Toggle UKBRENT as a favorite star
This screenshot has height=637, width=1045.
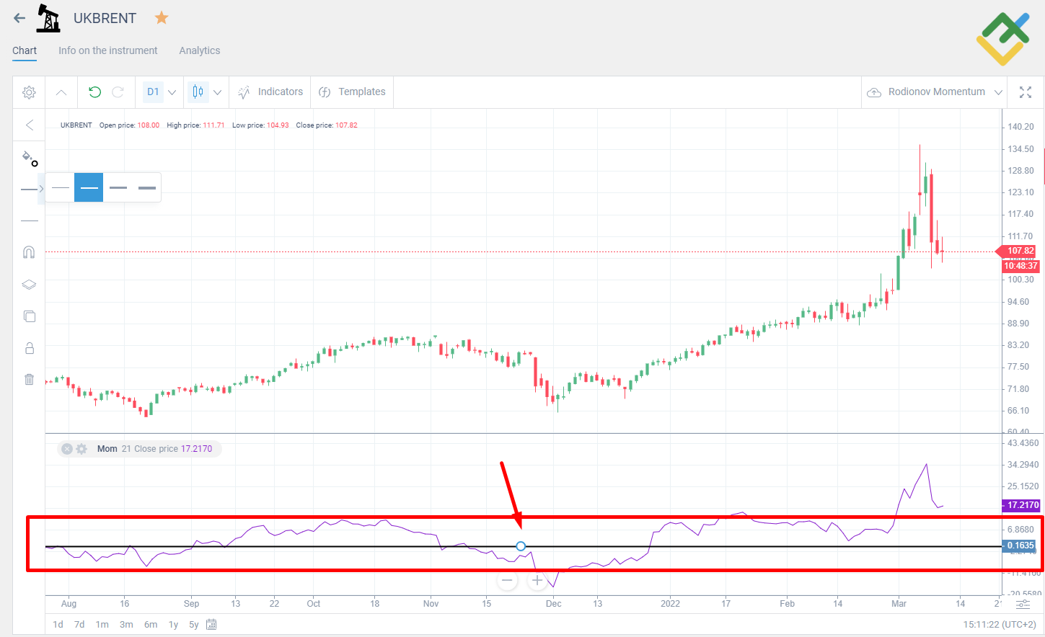161,17
